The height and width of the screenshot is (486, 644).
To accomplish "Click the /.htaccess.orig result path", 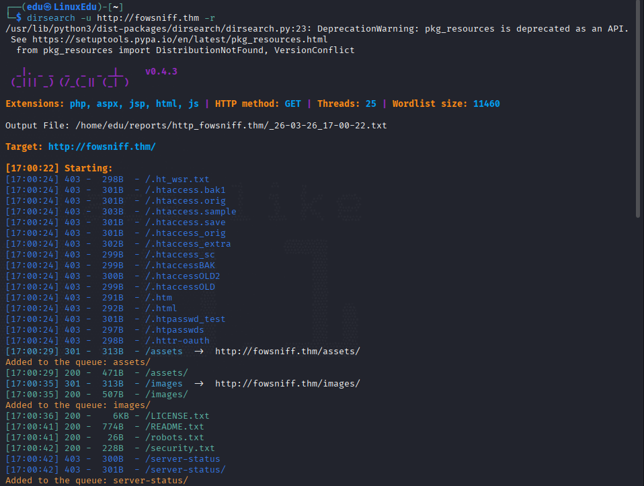I will pyautogui.click(x=186, y=200).
